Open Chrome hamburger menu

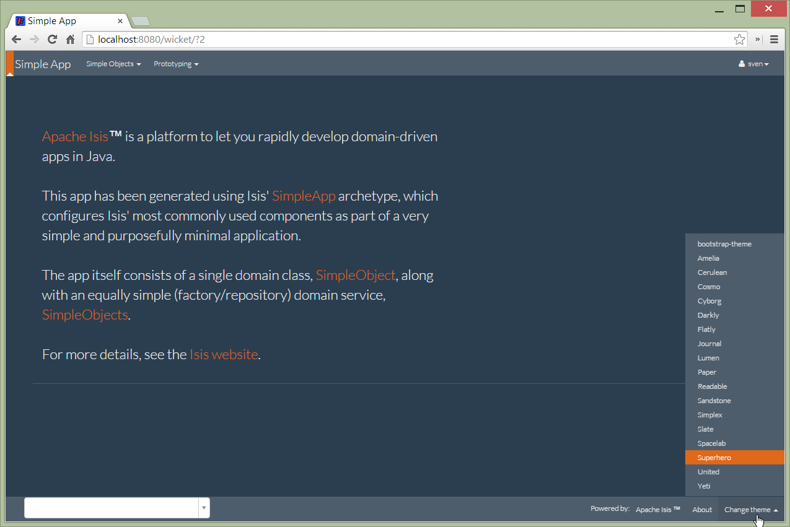pos(774,40)
